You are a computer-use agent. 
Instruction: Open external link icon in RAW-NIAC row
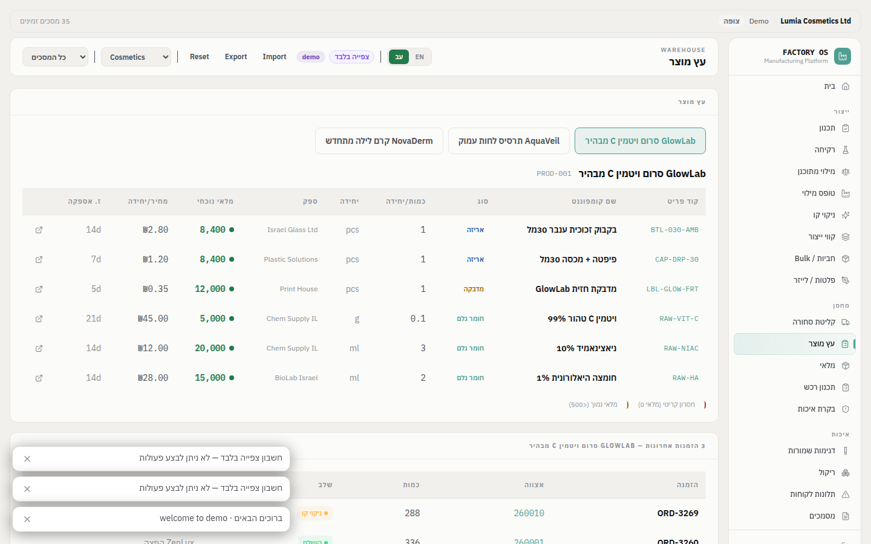pos(39,349)
